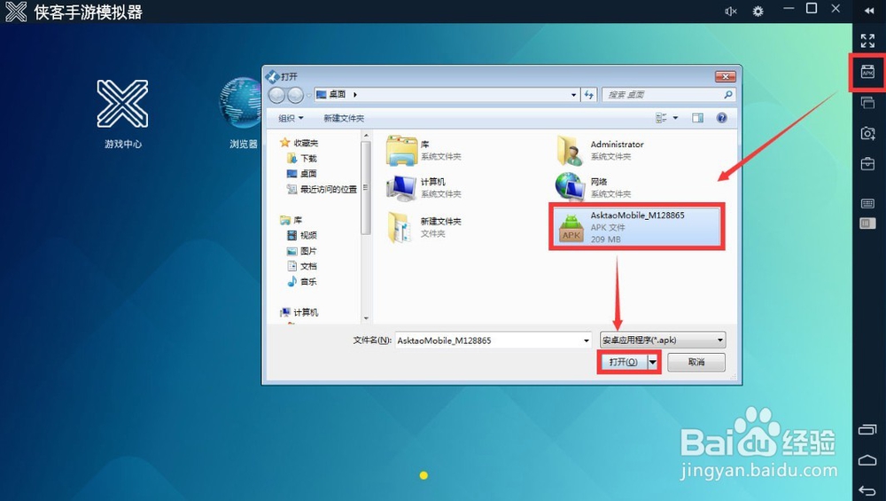Screen dimensions: 886x501
Task: Click the file name (文件名) input field
Action: (x=488, y=341)
